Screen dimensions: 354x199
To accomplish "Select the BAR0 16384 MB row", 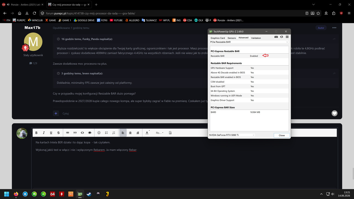I will (249, 112).
